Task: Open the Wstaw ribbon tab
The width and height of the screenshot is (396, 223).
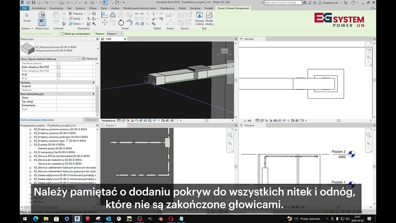Action: (x=93, y=8)
